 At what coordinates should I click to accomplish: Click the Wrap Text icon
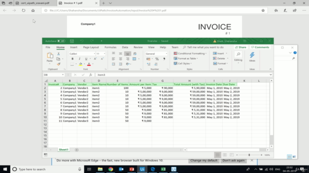point(135,54)
